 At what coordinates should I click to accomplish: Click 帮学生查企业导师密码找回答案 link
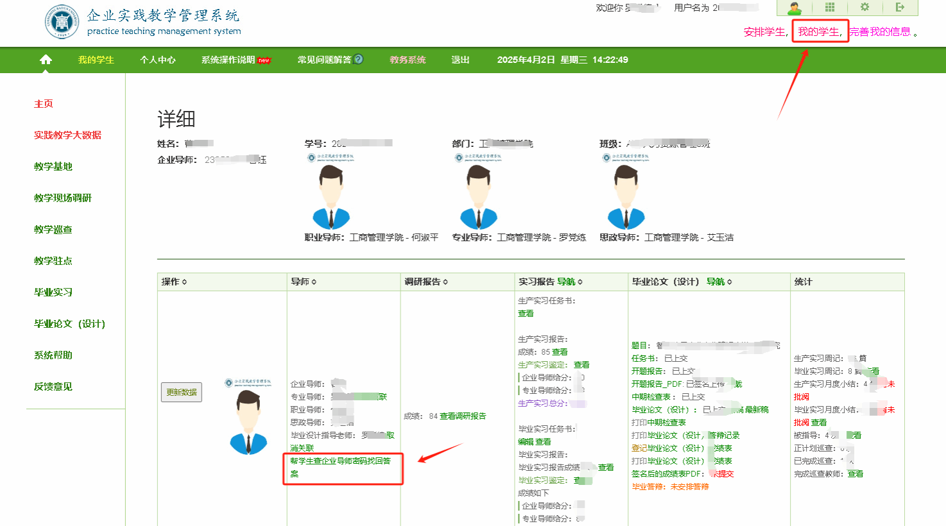(340, 467)
